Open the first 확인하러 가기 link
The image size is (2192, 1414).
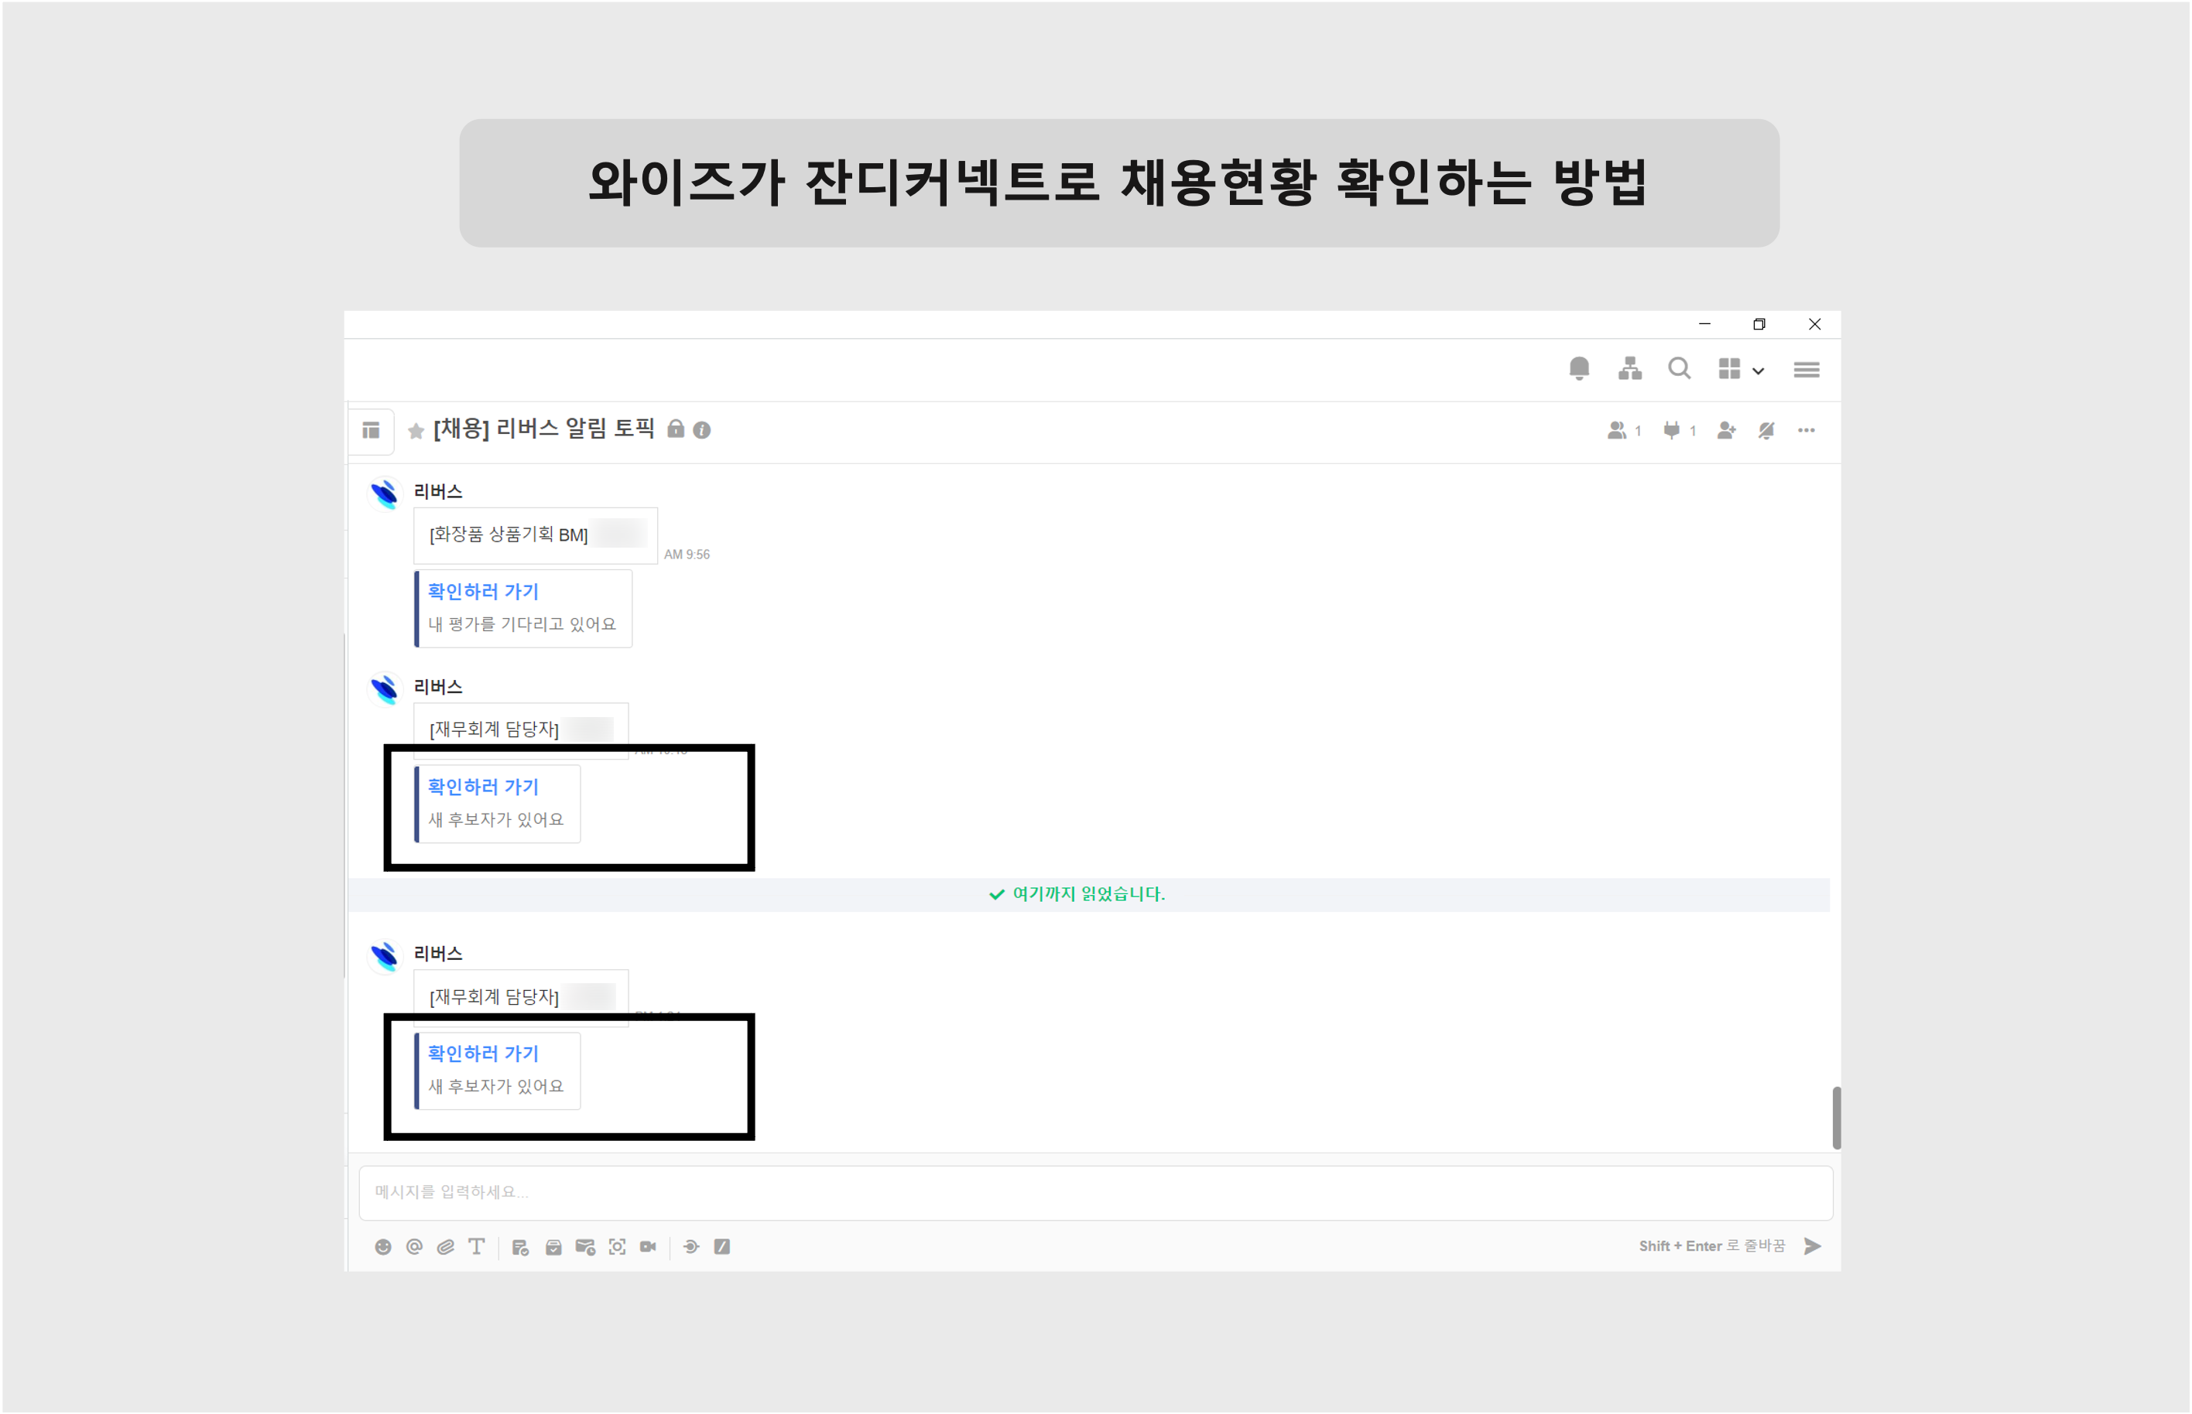[485, 591]
